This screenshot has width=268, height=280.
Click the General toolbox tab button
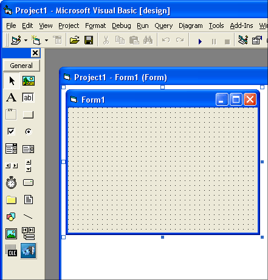click(21, 66)
